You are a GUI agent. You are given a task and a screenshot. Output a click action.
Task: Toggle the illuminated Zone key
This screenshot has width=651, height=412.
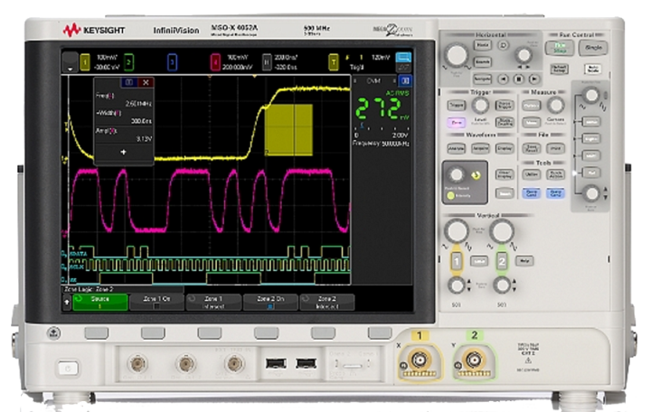click(457, 122)
